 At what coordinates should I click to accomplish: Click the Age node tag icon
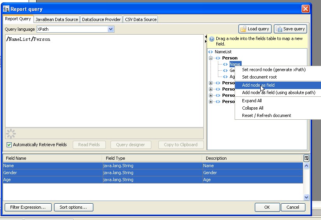click(225, 77)
